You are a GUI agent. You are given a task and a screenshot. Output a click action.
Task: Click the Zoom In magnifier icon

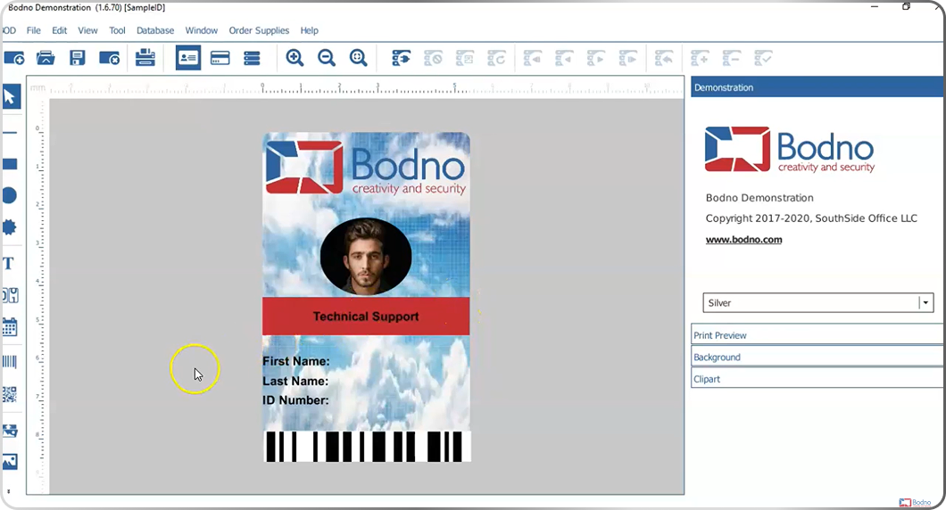pos(295,58)
